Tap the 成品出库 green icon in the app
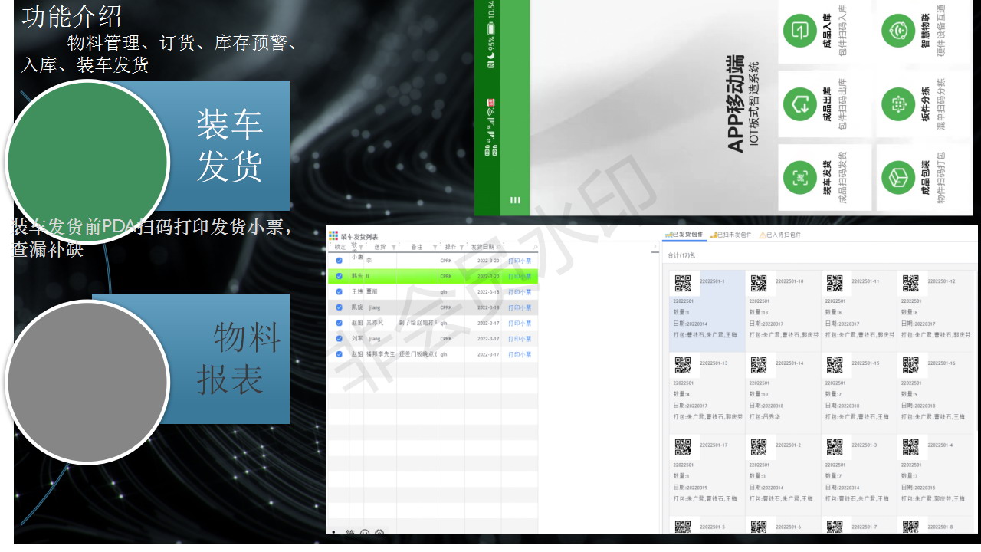This screenshot has height=552, width=981. click(799, 105)
